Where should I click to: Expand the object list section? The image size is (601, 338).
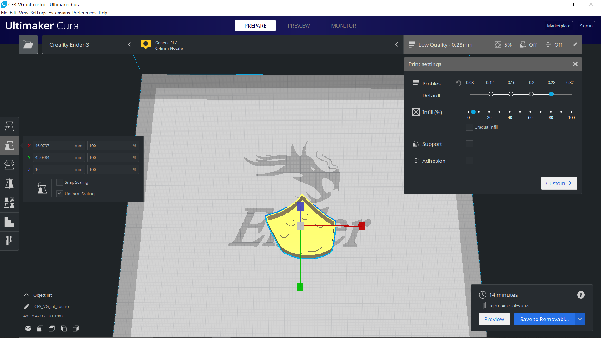[x=26, y=295]
